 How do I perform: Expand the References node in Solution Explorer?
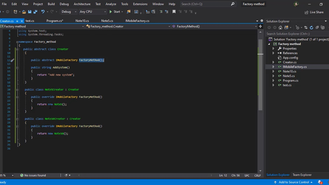pos(273,53)
